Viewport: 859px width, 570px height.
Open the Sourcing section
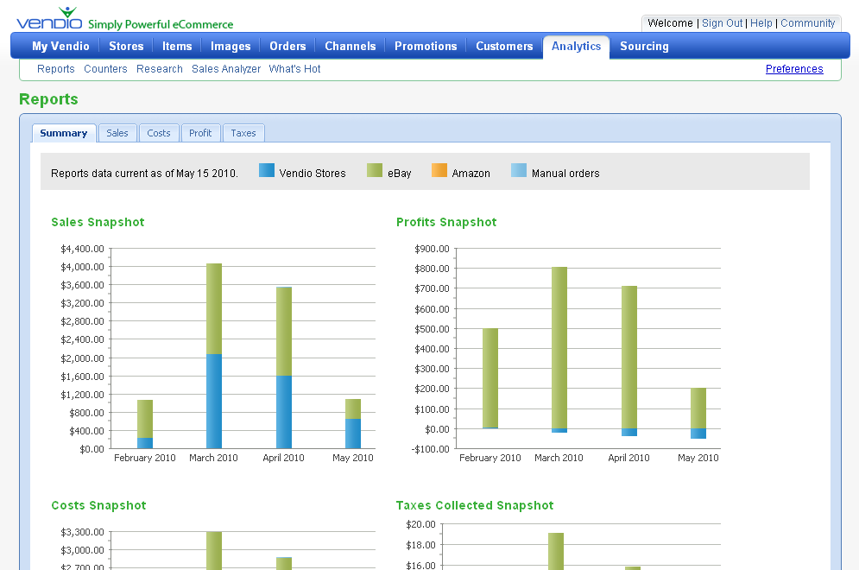(644, 47)
